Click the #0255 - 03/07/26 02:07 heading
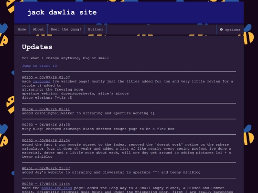This screenshot has height=193, width=258. (46, 77)
